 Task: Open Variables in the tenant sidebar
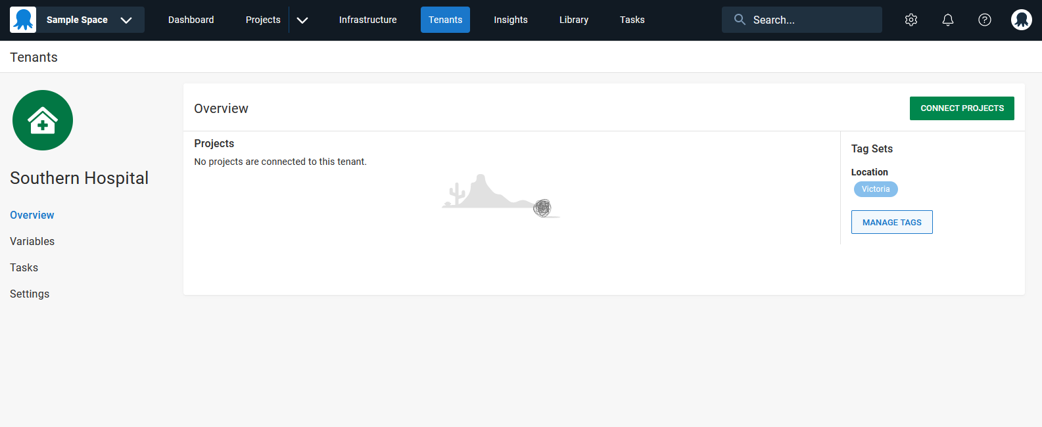click(32, 241)
